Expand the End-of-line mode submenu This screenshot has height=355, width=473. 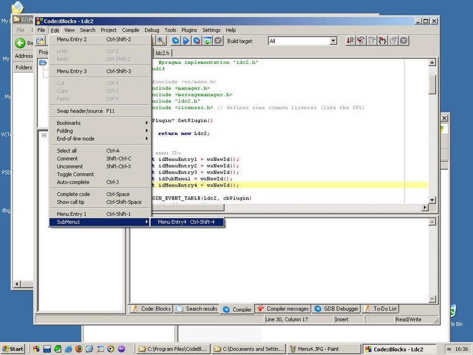(99, 138)
